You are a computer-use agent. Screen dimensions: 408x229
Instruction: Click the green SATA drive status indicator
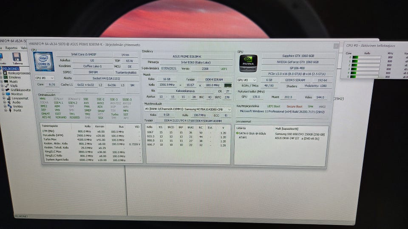pos(237,134)
